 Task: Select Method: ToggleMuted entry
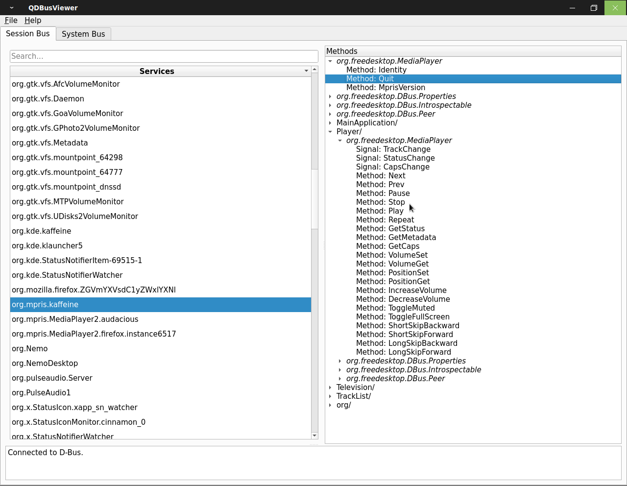pyautogui.click(x=395, y=308)
